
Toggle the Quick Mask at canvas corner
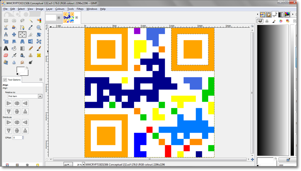click(x=47, y=159)
